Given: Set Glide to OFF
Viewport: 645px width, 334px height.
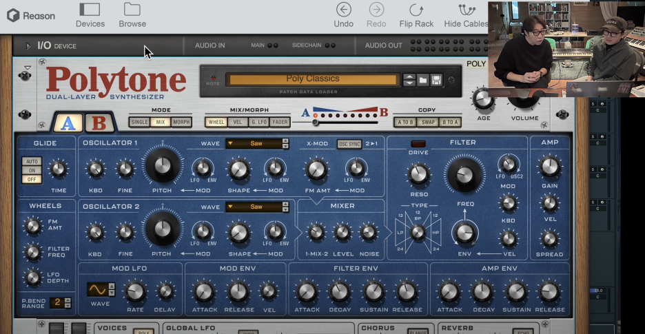Looking at the screenshot, I should [32, 179].
